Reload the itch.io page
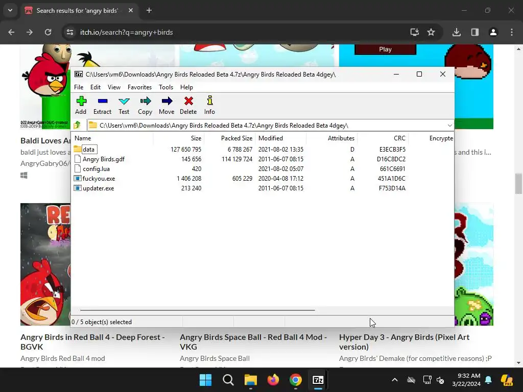The width and height of the screenshot is (523, 392). pos(48,32)
